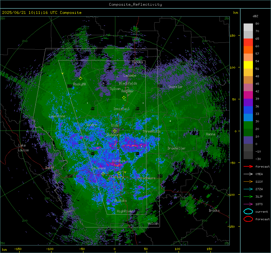The width and height of the screenshot is (271, 253).
Task: Click the red forecast ellipse legend icon
Action: click(248, 219)
